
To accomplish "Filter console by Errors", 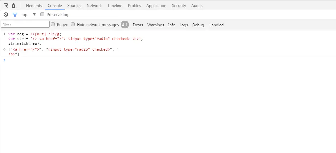I will 138,25.
